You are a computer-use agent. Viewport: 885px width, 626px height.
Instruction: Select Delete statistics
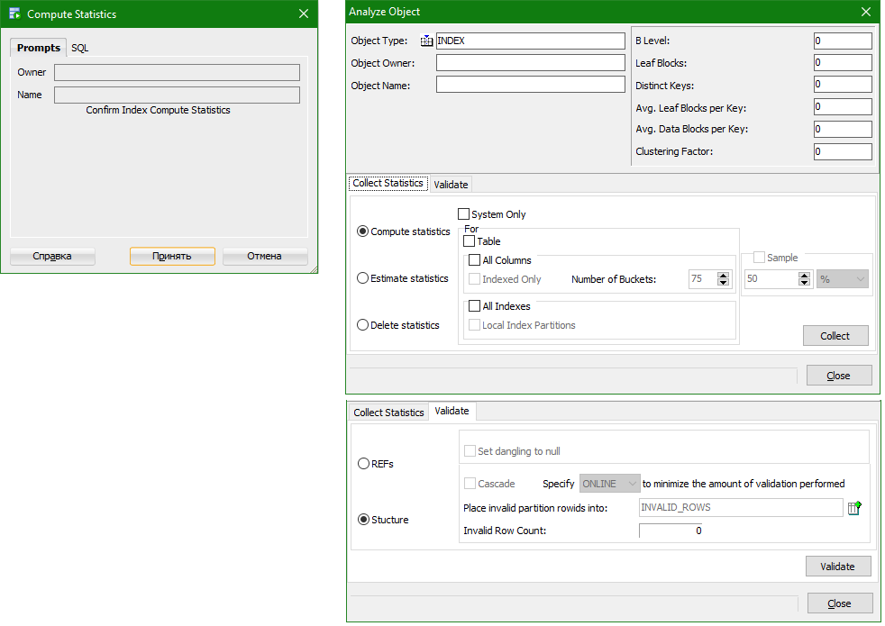(x=362, y=325)
